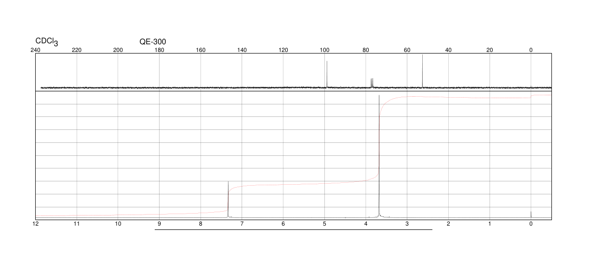Select the tall proton peak near 3.7 ppm
Screen dimensions: 590x254
click(379, 156)
